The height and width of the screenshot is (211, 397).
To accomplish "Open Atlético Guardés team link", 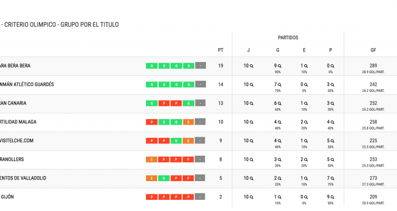I will point(27,85).
